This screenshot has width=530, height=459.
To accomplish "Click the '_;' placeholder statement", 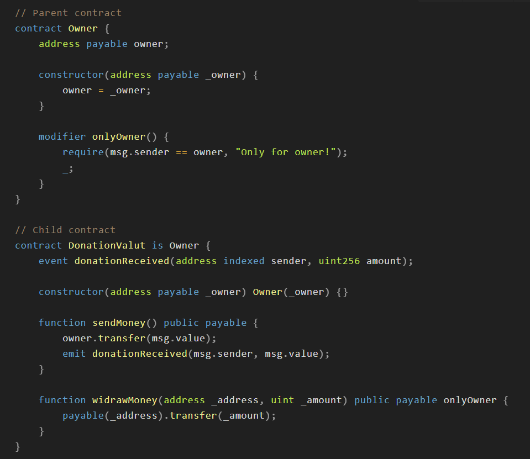I will [x=67, y=168].
